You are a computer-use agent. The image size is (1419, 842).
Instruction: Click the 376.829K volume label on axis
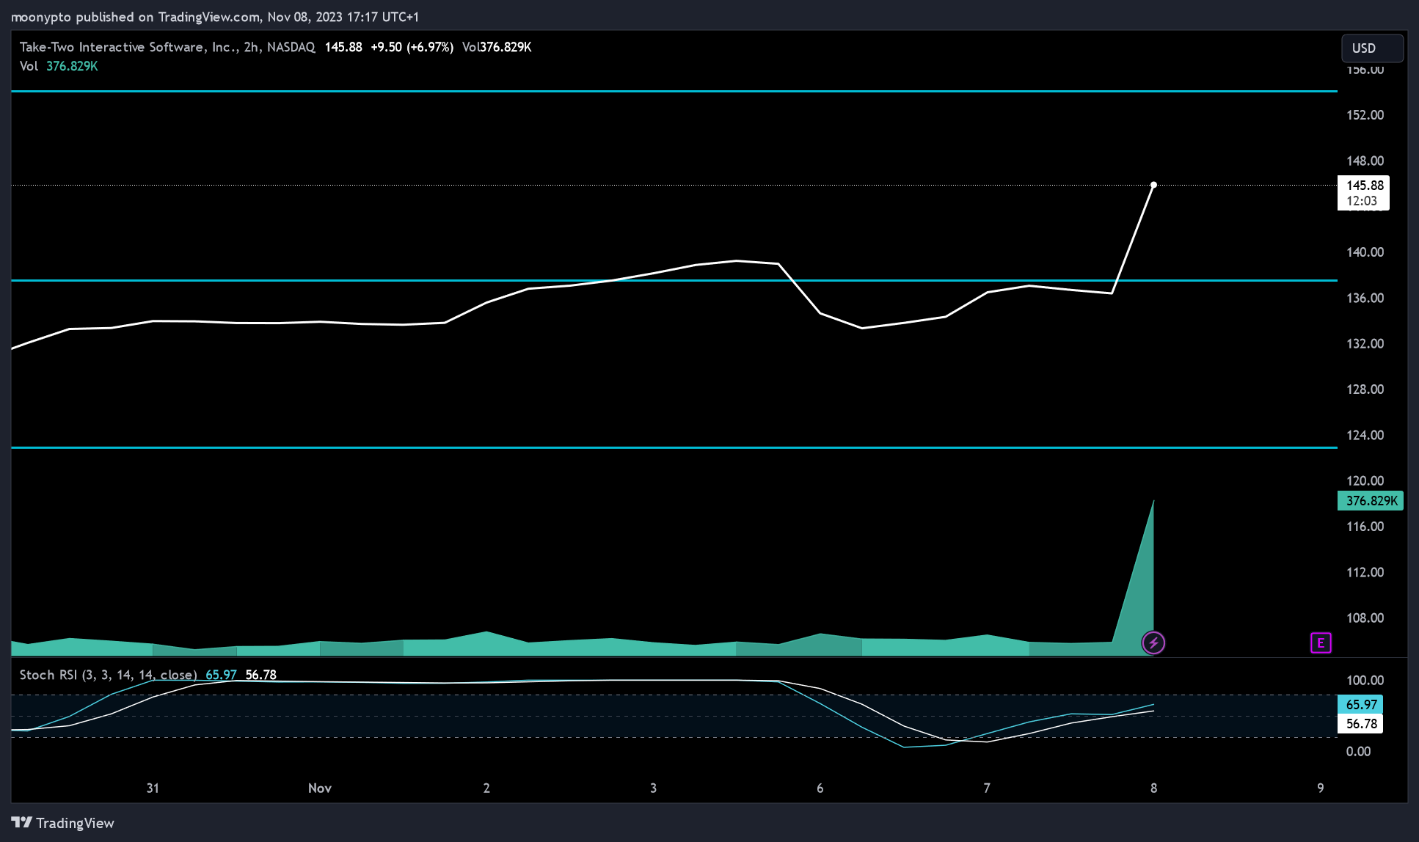(1371, 501)
